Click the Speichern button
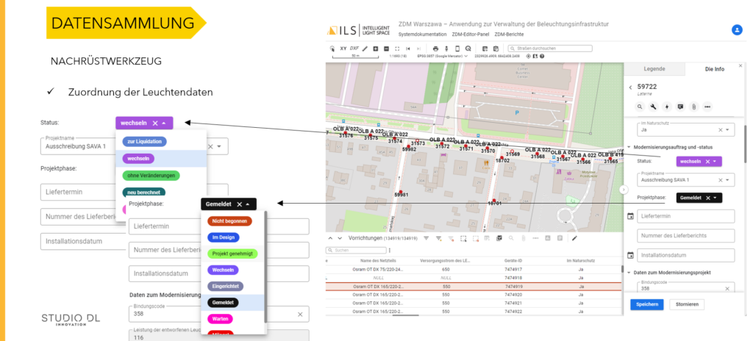 [x=647, y=304]
